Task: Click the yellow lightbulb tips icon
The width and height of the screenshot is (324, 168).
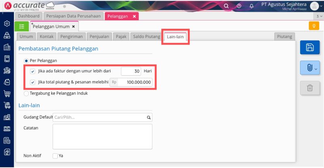Action: [x=313, y=26]
